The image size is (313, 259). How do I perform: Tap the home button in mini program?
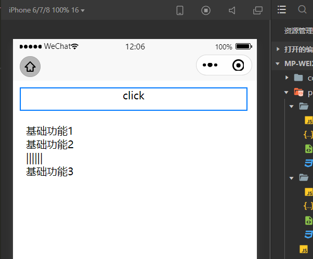(x=30, y=67)
